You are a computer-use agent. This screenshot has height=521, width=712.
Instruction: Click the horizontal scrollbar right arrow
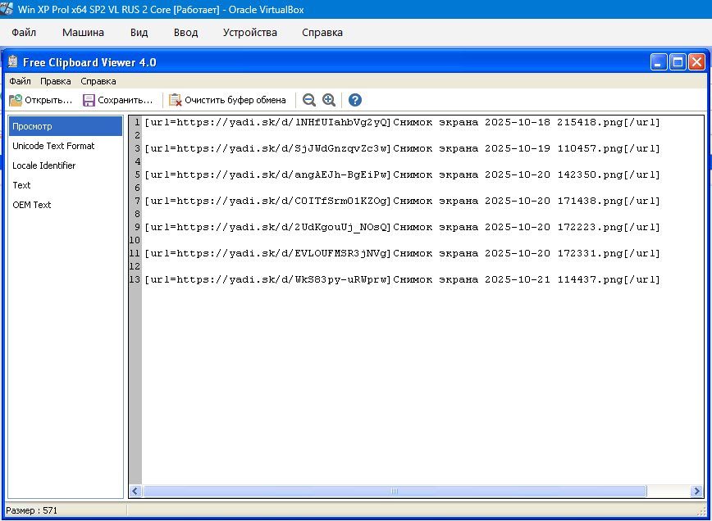pos(697,492)
